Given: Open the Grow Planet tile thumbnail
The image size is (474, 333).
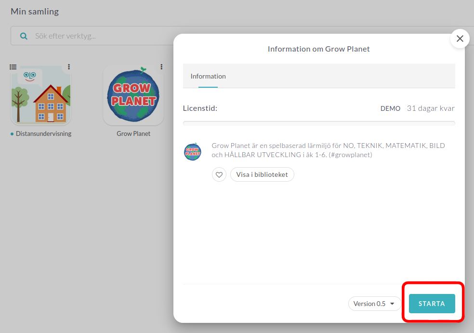Looking at the screenshot, I should pyautogui.click(x=133, y=95).
